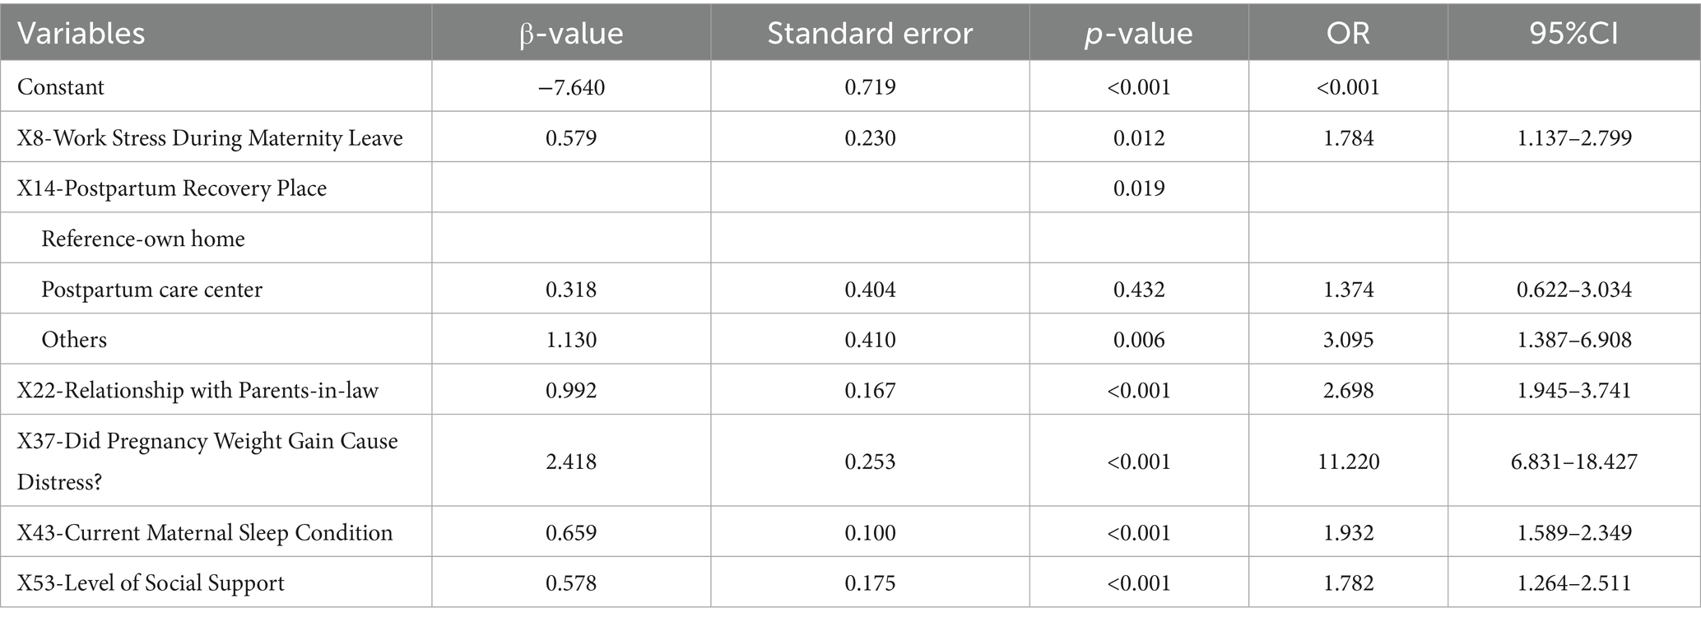Select the X53-Level of Social Support label

(x=151, y=583)
